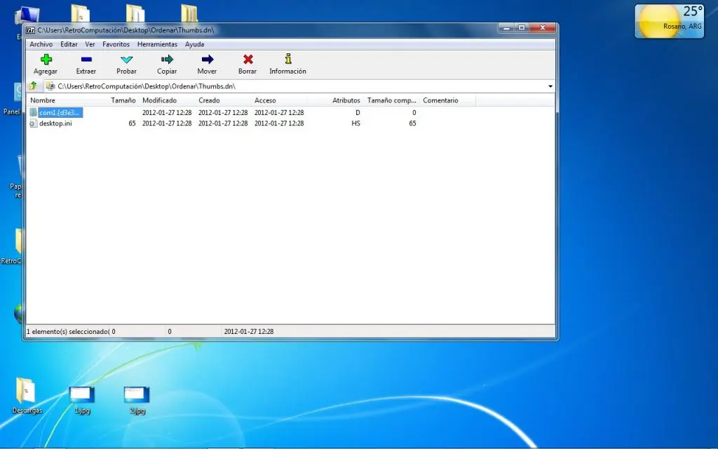The width and height of the screenshot is (718, 449).
Task: Click the 7-Zip title bar icon
Action: 31,30
